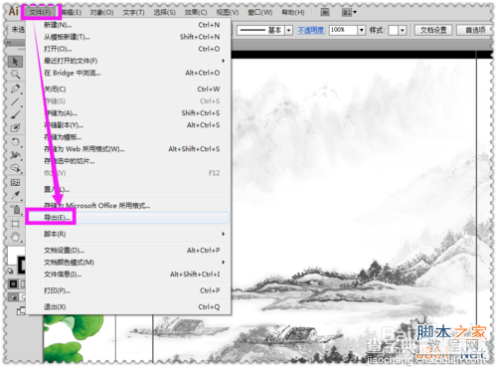
Task: Open the 样式 dropdown arrow
Action: click(x=403, y=30)
